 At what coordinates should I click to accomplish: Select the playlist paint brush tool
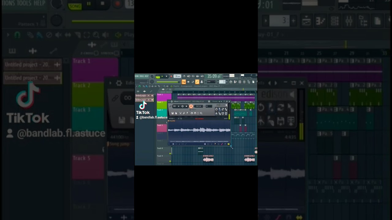146,86
